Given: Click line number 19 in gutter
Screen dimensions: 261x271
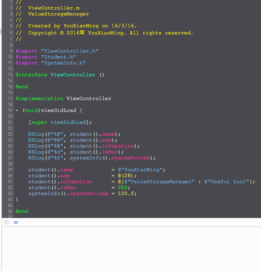Looking at the screenshot, I should click(10, 110).
